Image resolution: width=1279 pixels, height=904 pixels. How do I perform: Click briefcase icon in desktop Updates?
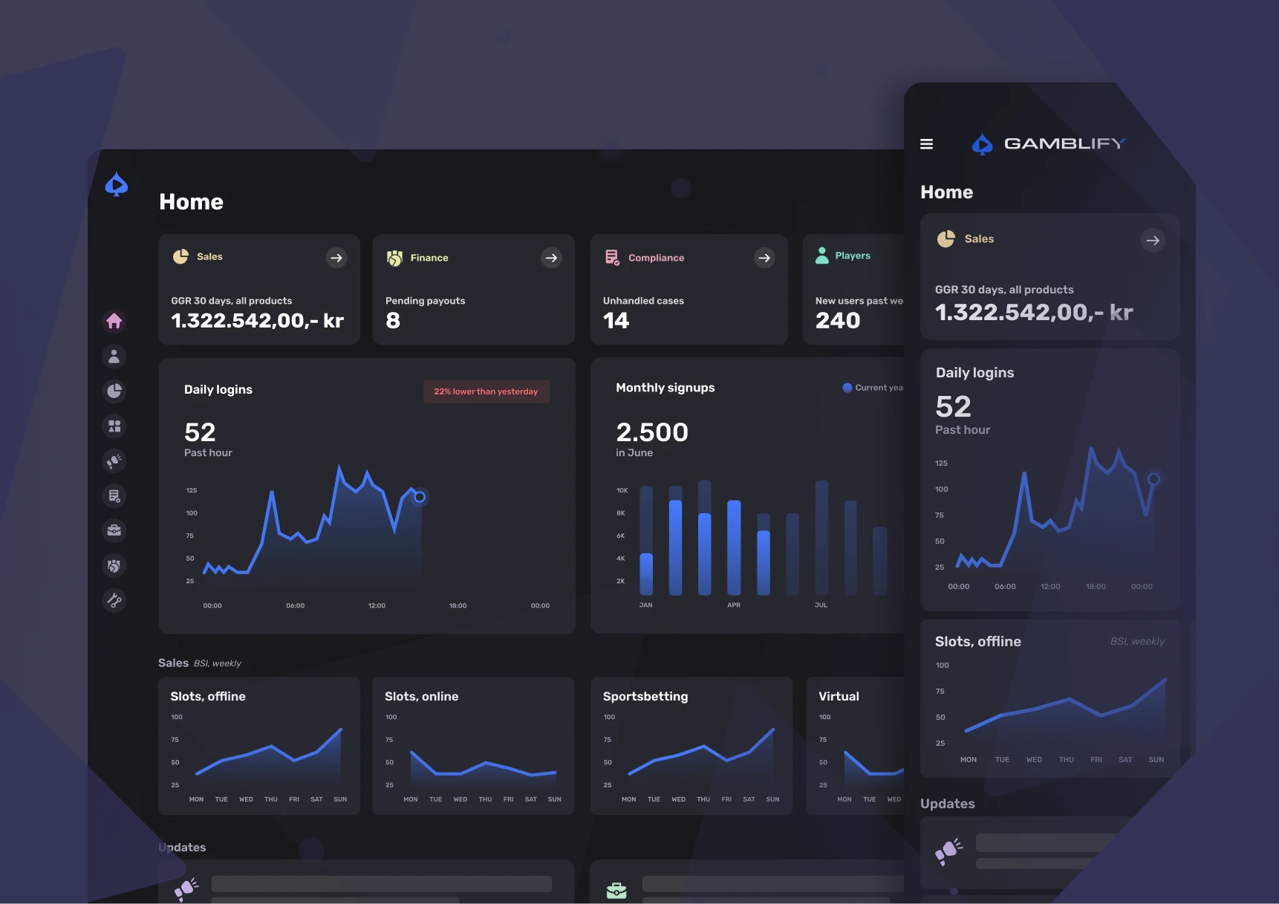tap(616, 890)
